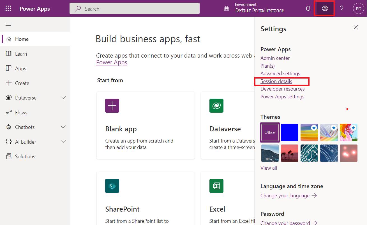Open Plan(s) link
The image size is (367, 225).
267,66
